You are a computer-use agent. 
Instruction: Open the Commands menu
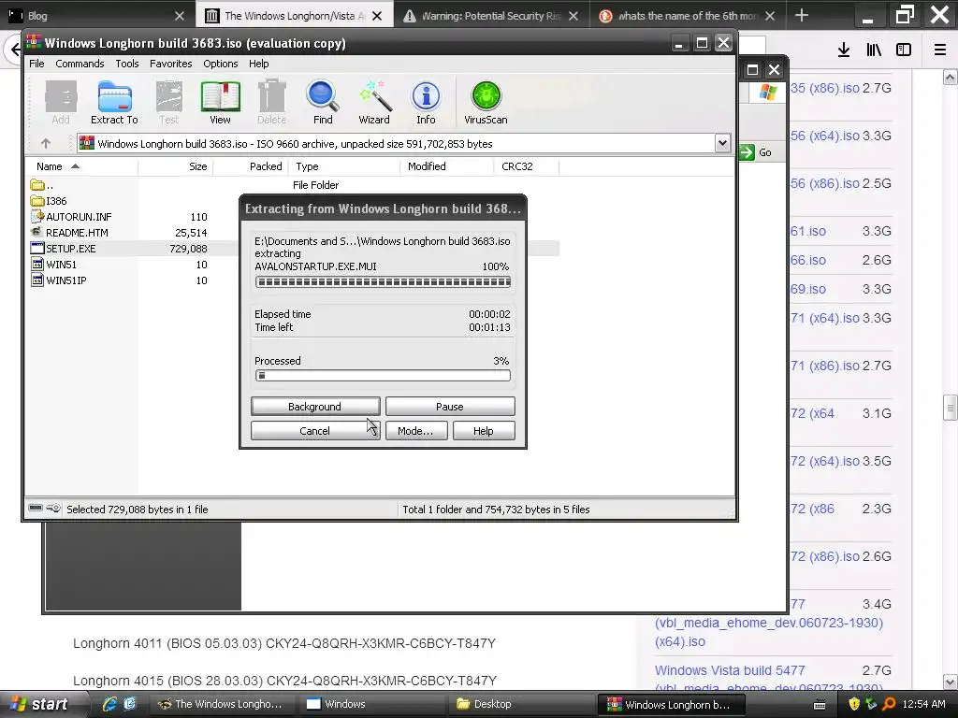click(x=80, y=64)
